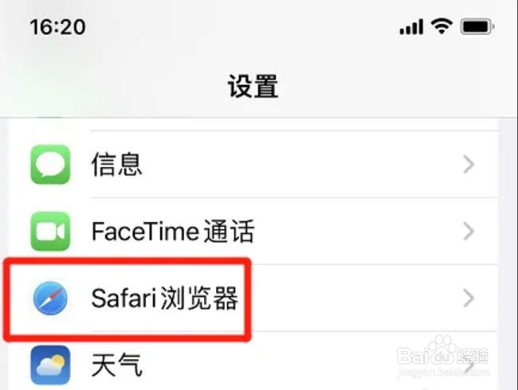Screen dimensions: 518x390
Task: Tap the Safari compass icon
Action: click(50, 298)
